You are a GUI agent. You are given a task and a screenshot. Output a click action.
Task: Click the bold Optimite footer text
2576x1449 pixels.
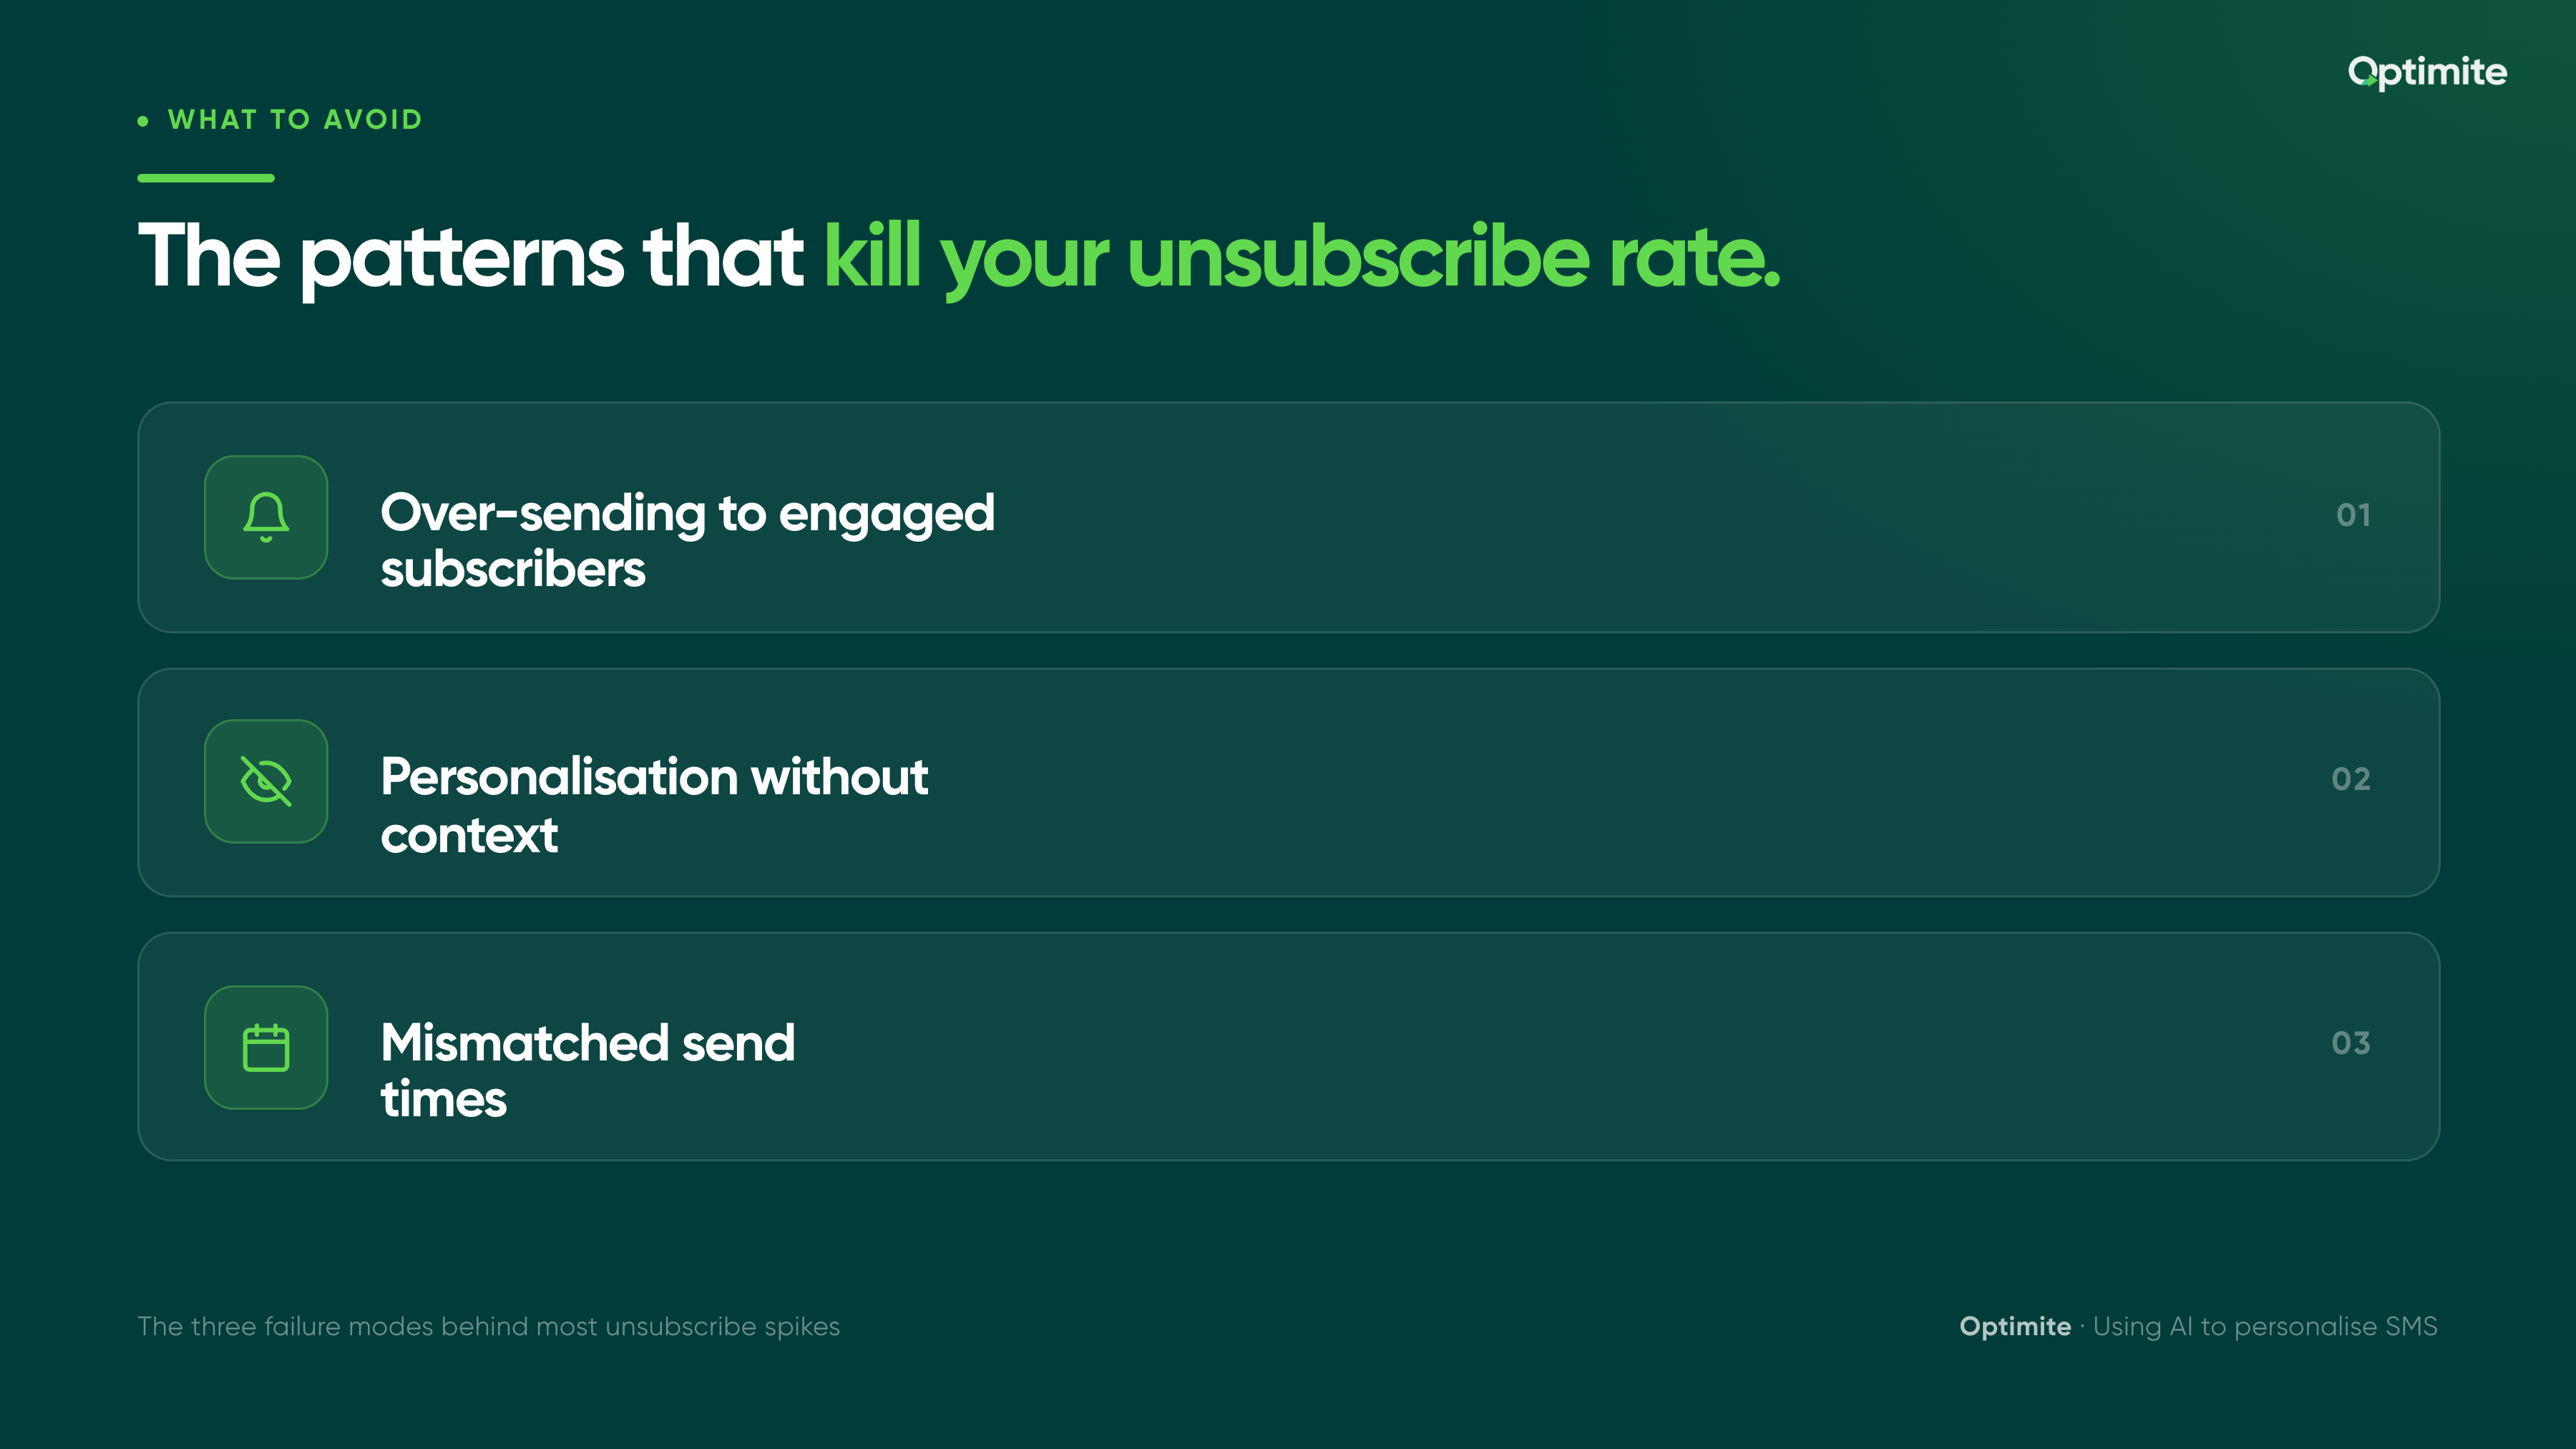pos(2015,1326)
